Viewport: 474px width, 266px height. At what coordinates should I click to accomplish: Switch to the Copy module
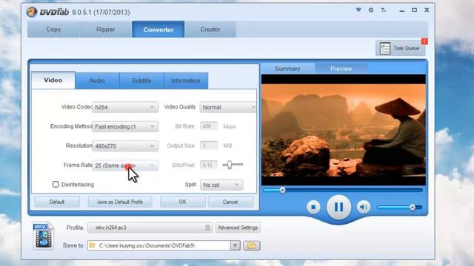click(x=53, y=30)
